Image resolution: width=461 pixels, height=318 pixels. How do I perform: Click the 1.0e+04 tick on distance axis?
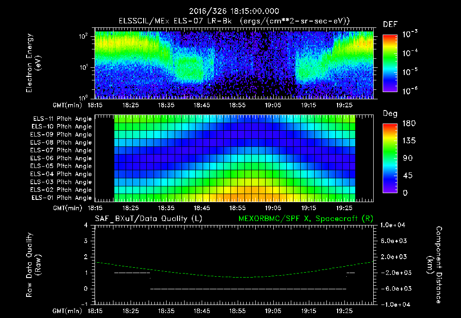[393, 225]
